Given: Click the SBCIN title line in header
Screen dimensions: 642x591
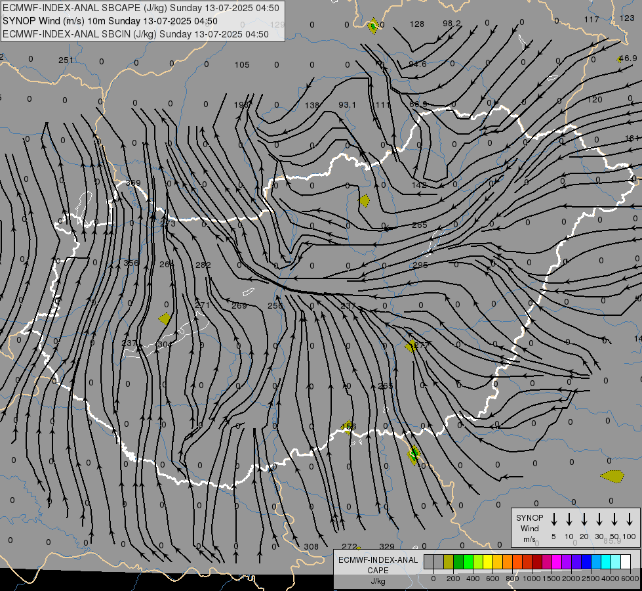Looking at the screenshot, I should (136, 34).
